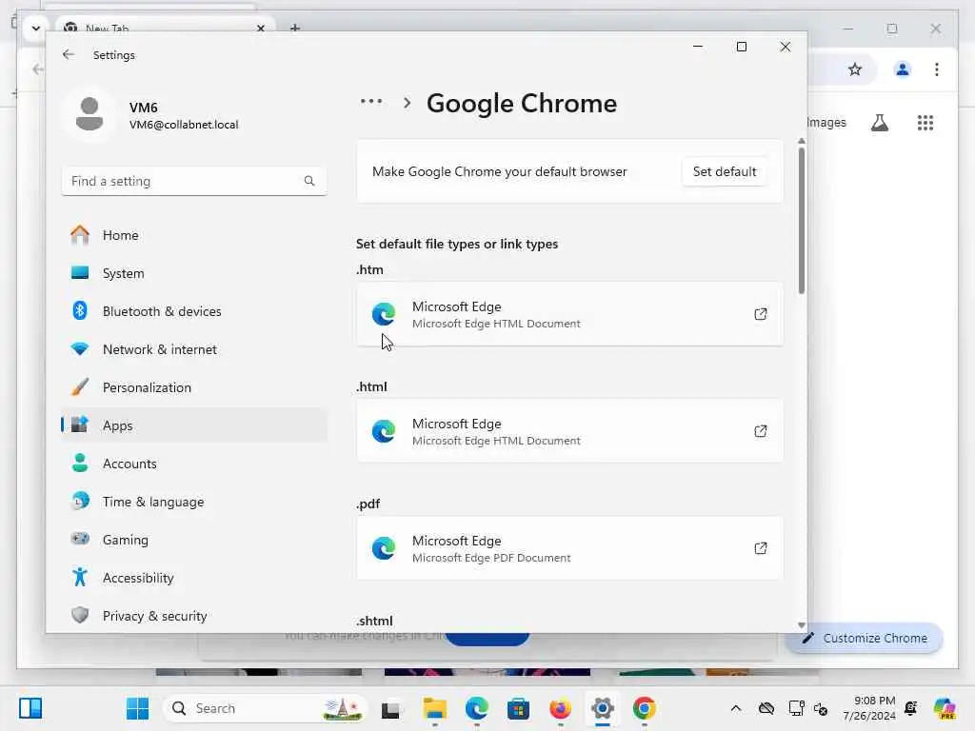Open Personalization settings
This screenshot has height=731, width=975.
pos(194,388)
